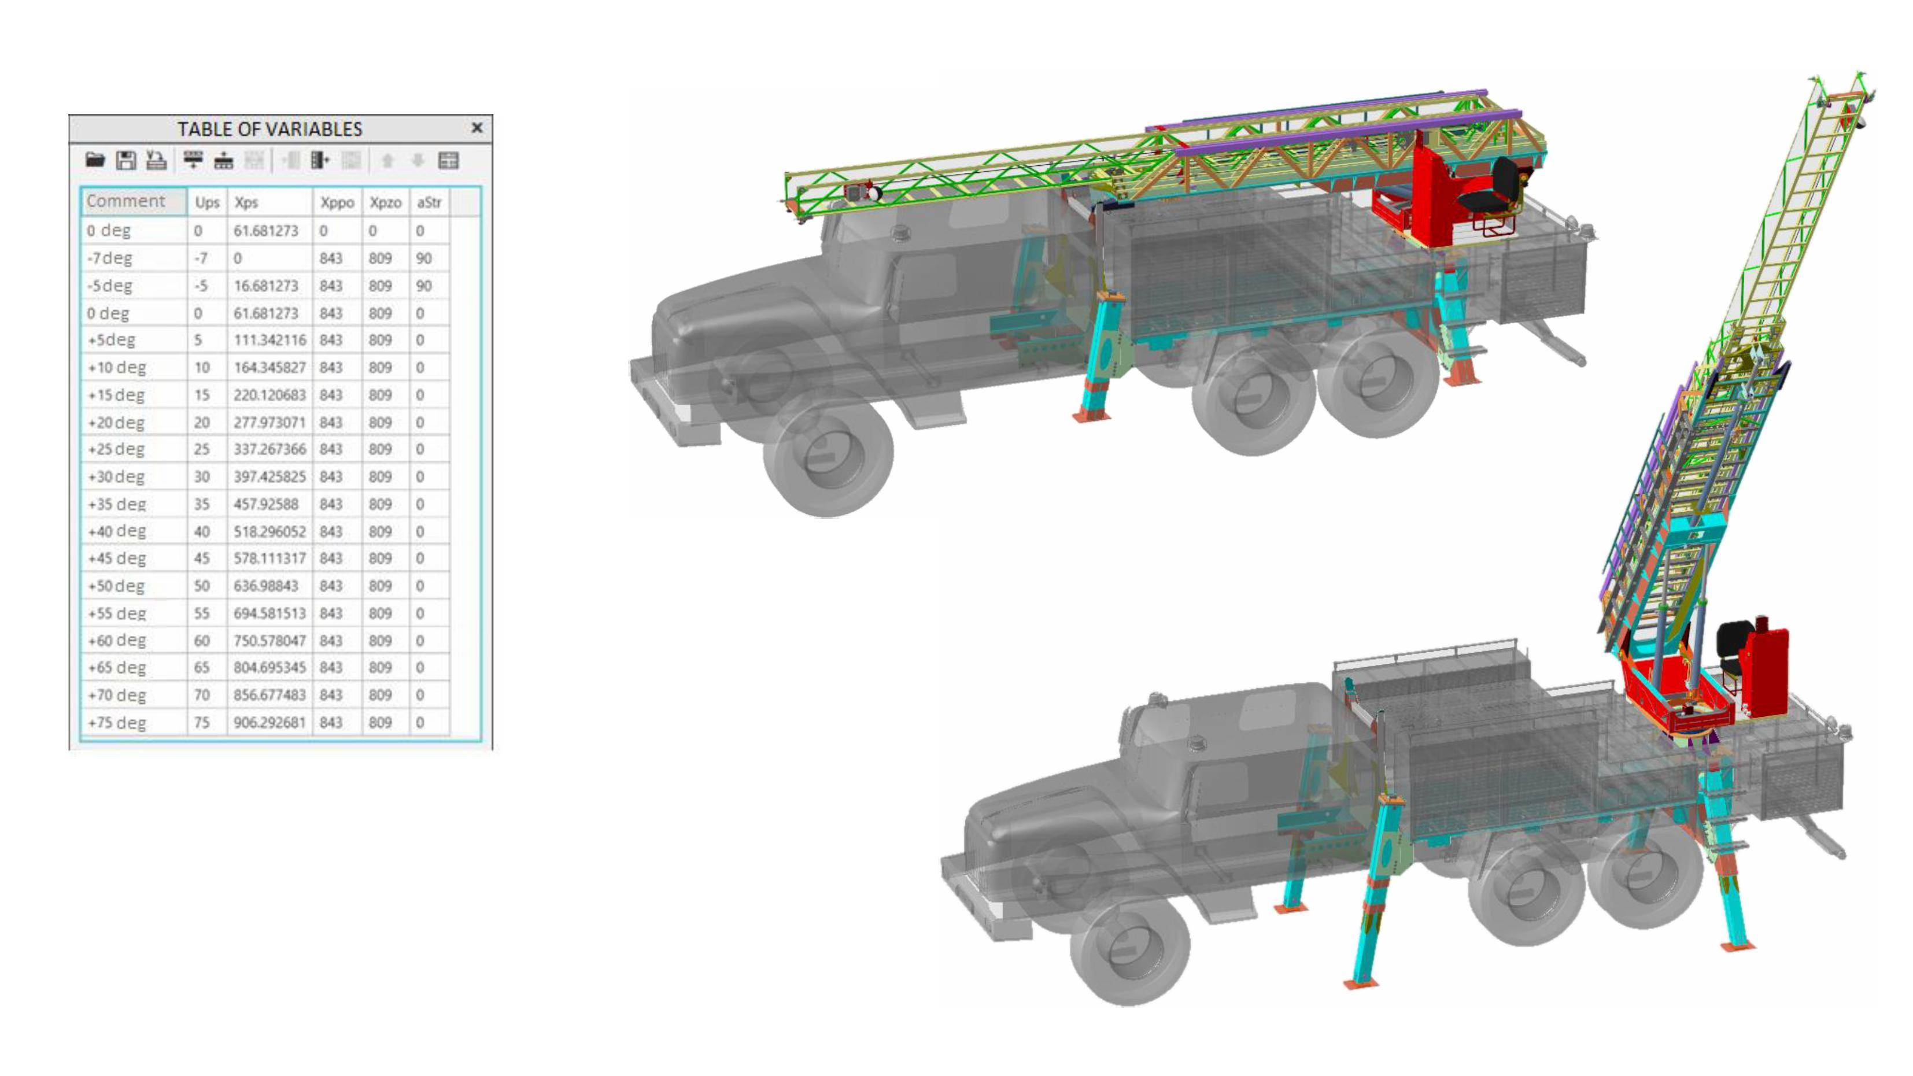Click the Xps cell 16.681273

[x=269, y=286]
